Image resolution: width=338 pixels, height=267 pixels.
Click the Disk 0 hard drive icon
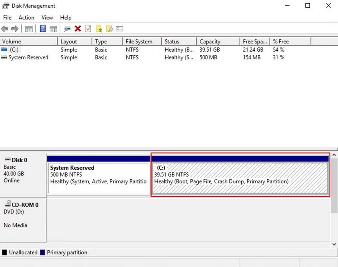point(8,159)
